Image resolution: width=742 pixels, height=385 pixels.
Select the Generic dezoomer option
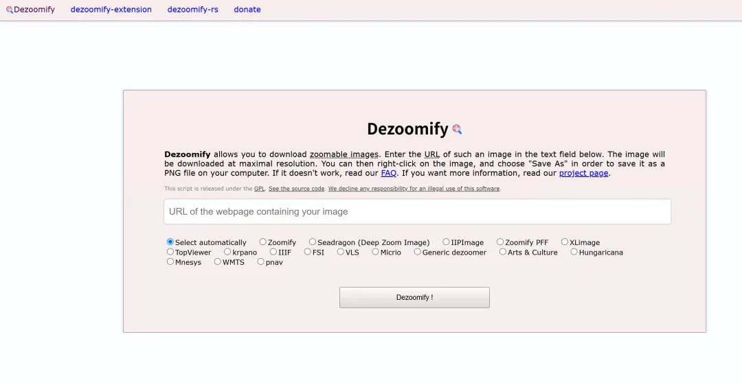click(x=418, y=252)
